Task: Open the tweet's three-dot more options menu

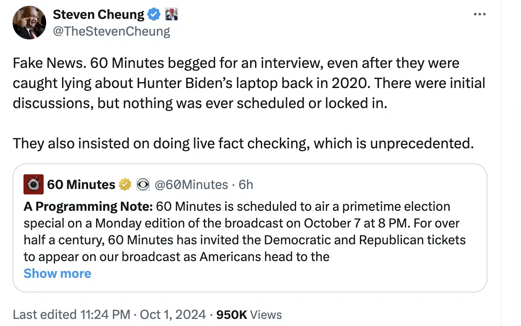Action: [479, 14]
